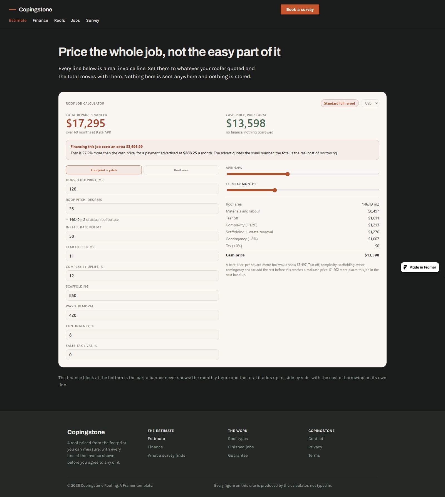Open footer Finance link
Screen dimensions: 445x497
[155, 447]
